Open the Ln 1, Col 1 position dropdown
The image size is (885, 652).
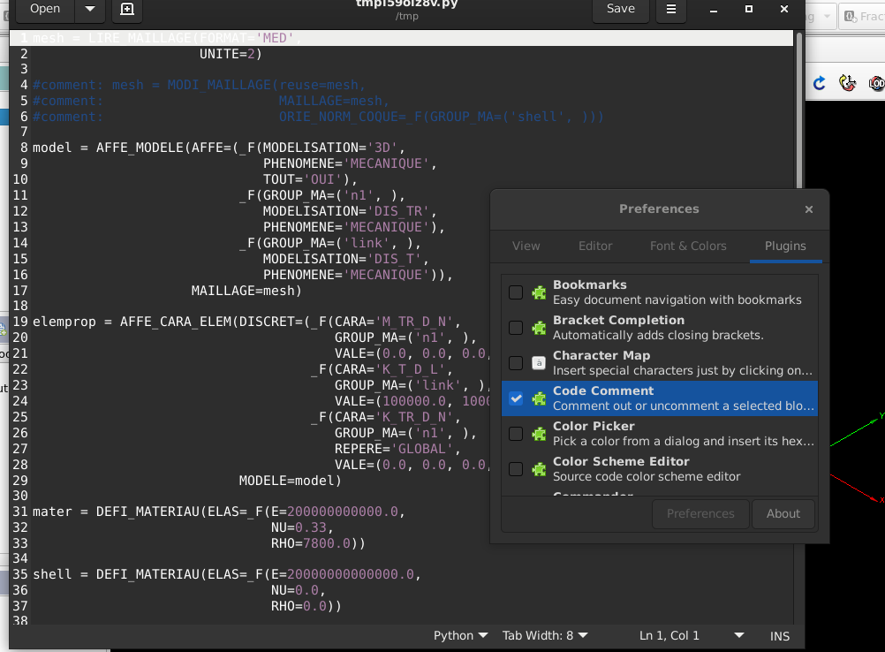coord(691,635)
